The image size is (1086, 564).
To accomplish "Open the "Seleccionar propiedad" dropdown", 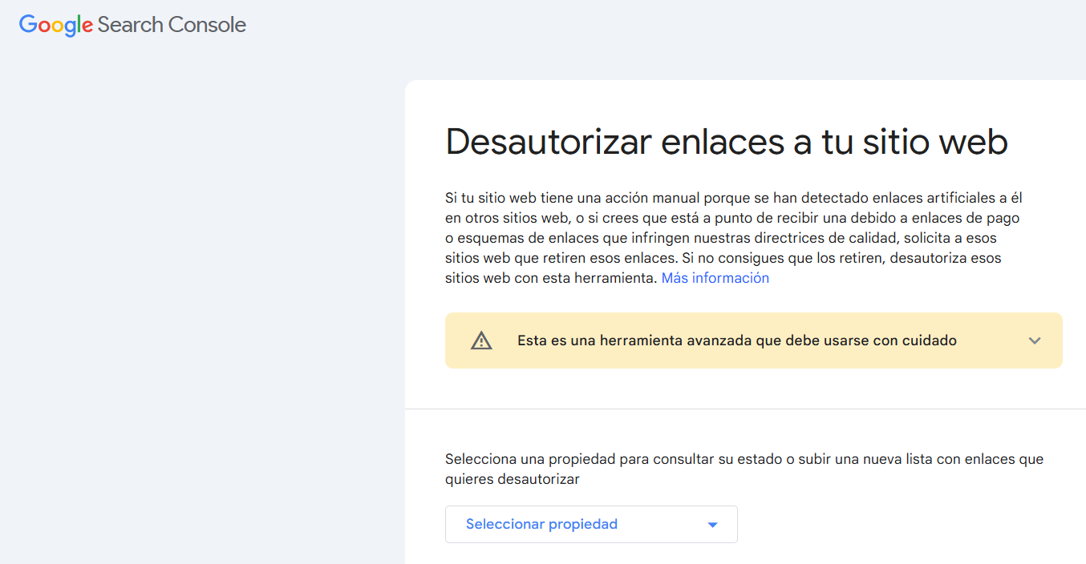I will coord(590,525).
